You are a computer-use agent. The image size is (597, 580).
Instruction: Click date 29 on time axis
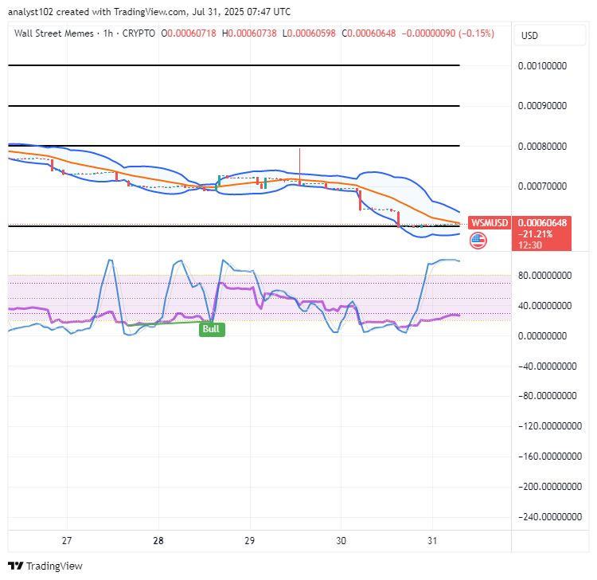(250, 541)
